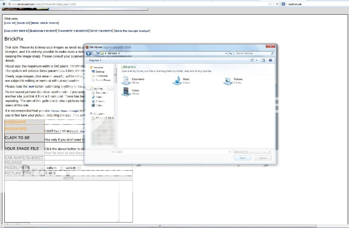Select Computer in the navigation pane
Screen dimensions: 349x228
(100, 113)
